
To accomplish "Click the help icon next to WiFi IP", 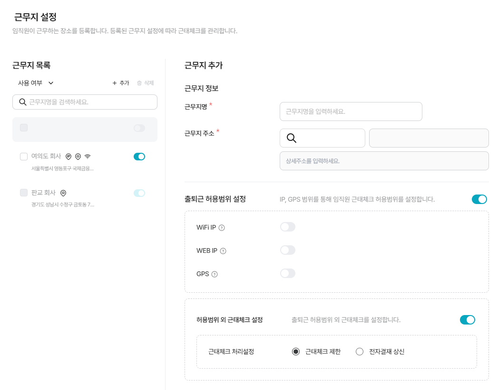I will pyautogui.click(x=222, y=228).
